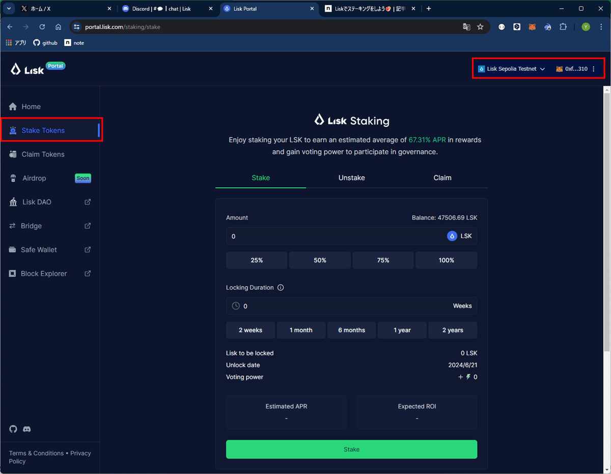Viewport: 611px width, 474px height.
Task: Click the GitHub icon at sidebar bottom
Action: 13,429
